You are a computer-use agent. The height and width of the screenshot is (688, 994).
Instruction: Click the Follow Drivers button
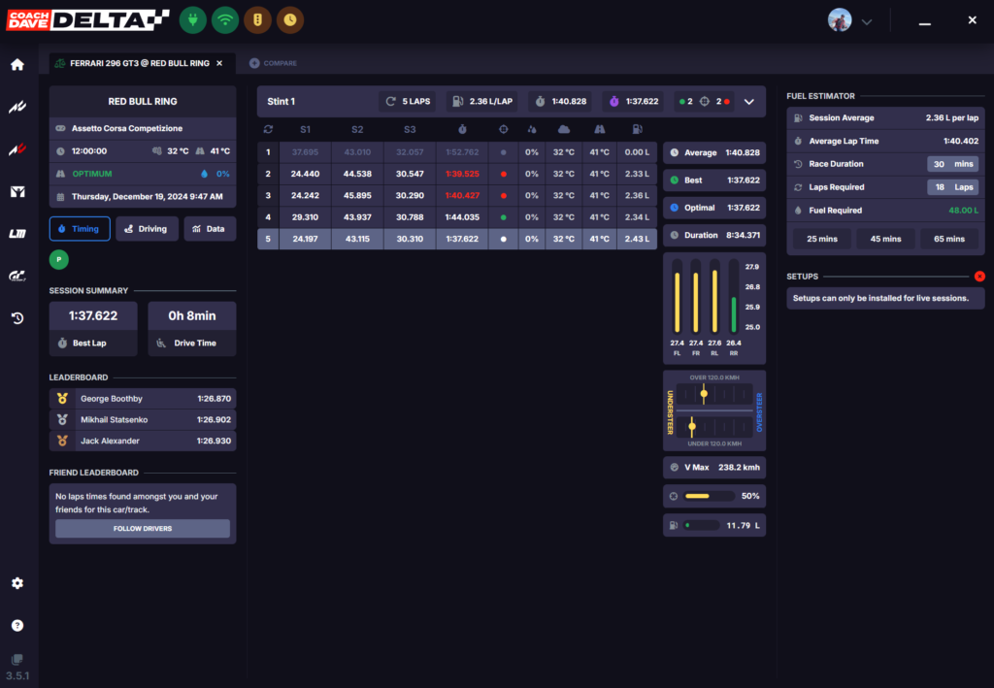point(143,529)
